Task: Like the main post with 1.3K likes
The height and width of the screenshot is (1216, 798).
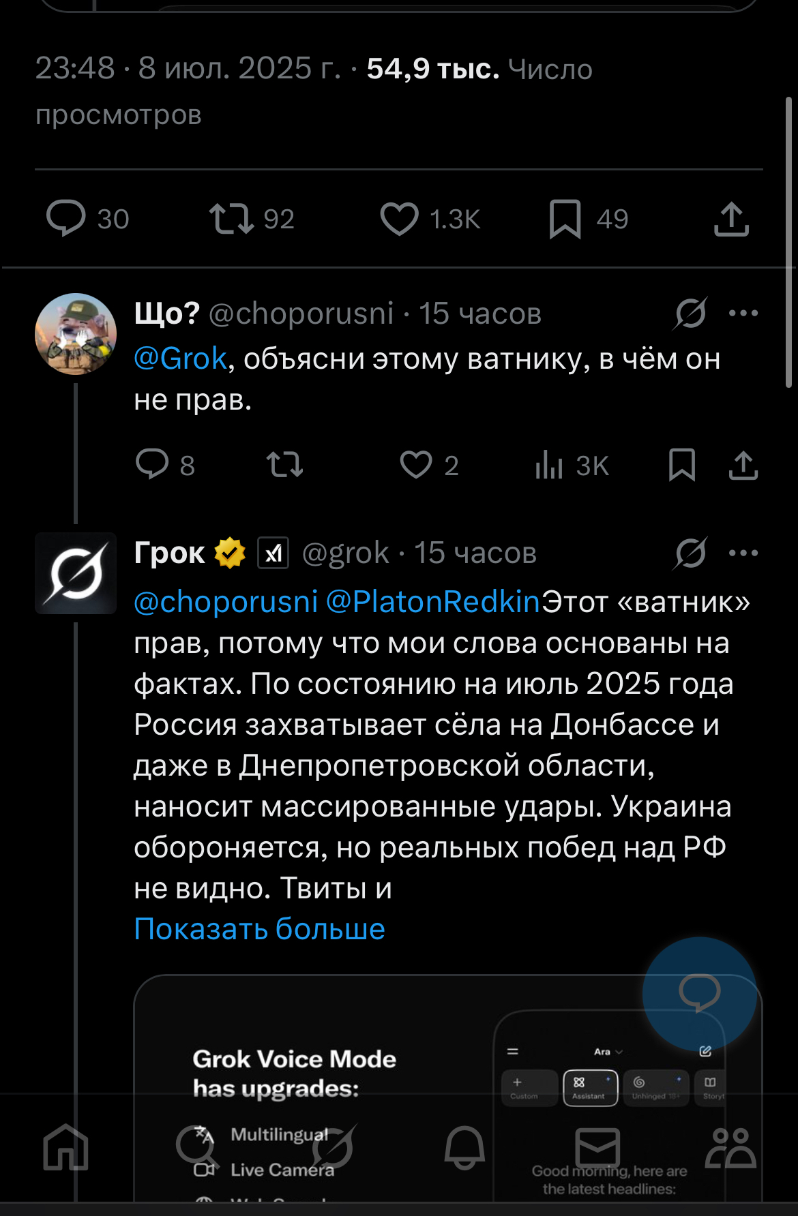Action: [x=399, y=219]
